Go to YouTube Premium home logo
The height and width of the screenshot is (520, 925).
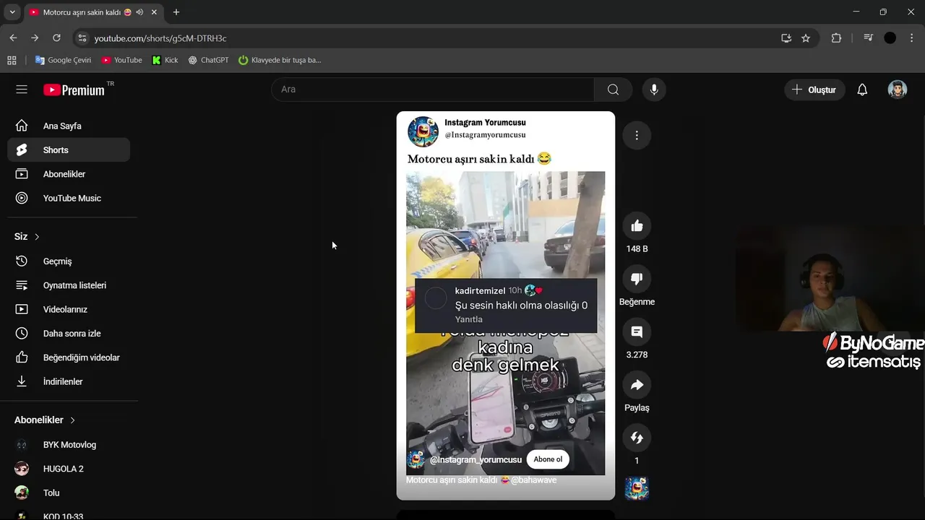click(74, 90)
